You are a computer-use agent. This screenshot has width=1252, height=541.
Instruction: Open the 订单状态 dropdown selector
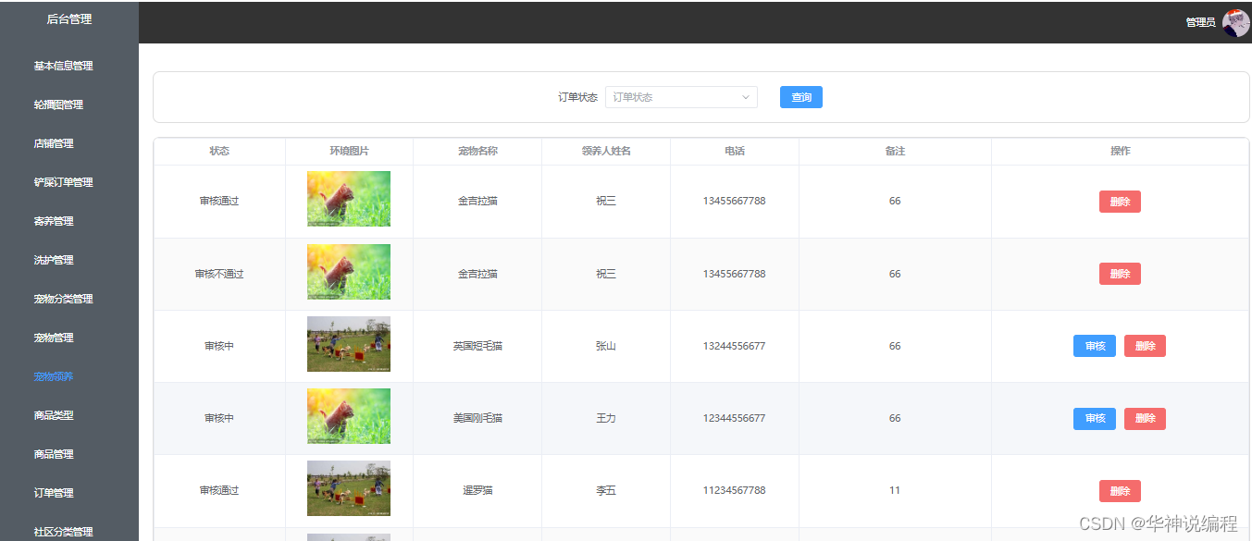point(681,97)
